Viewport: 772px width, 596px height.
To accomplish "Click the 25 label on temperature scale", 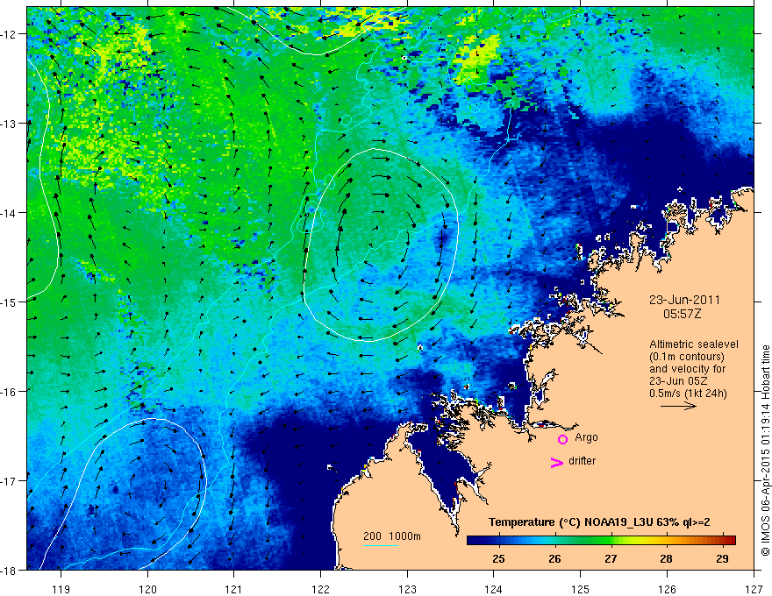I will pyautogui.click(x=499, y=559).
